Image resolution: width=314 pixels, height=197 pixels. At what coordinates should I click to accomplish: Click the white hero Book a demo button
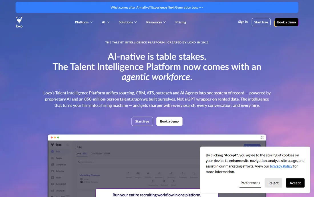(169, 121)
